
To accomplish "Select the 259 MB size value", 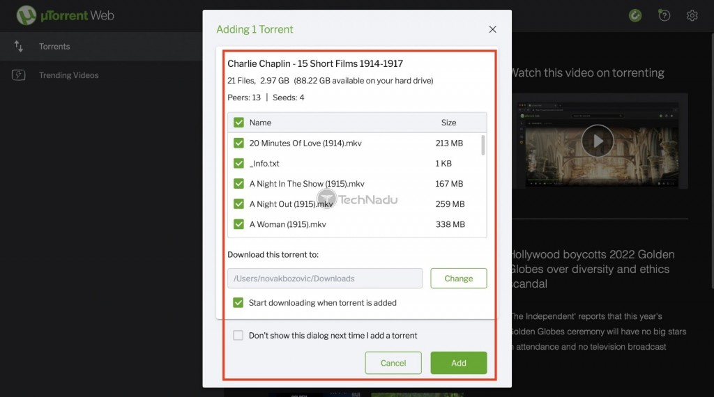I will (450, 204).
